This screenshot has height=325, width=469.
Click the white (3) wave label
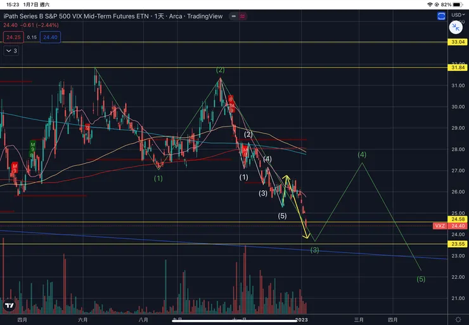[x=263, y=193]
